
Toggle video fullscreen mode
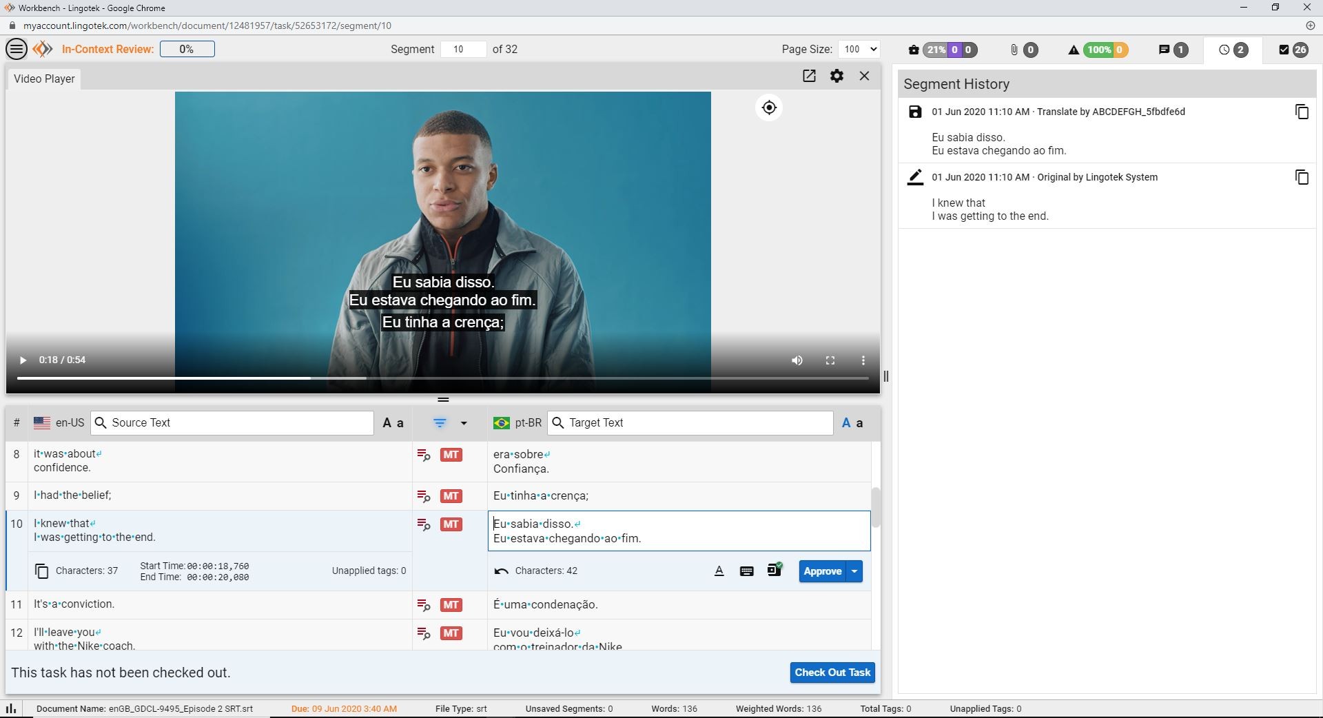pyautogui.click(x=830, y=360)
